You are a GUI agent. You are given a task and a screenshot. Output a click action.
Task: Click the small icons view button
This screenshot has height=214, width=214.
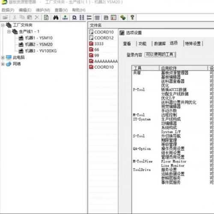click(82, 18)
